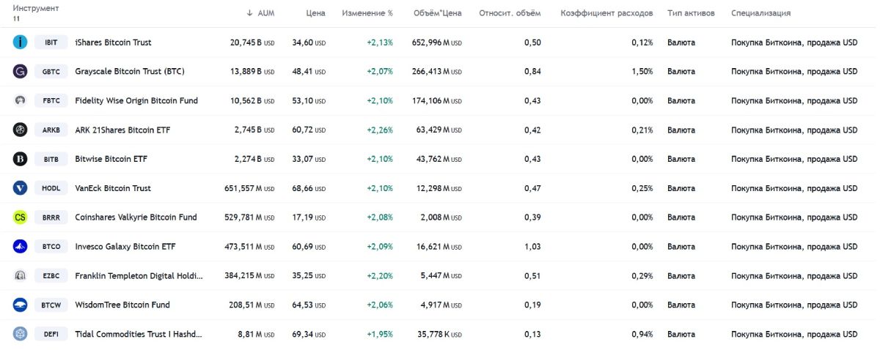Click the Grayscale Bitcoin Trust logo icon
The height and width of the screenshot is (350, 880).
click(x=21, y=72)
